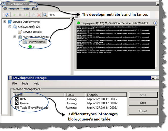Click the green instance 0 status icon
Image resolution: width=168 pixels, height=131 pixels.
30,47
